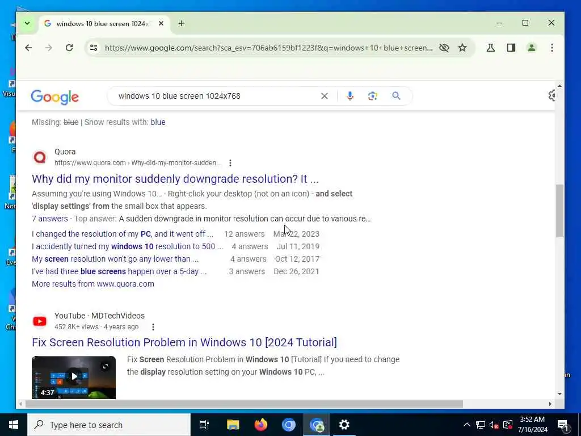Image resolution: width=581 pixels, height=436 pixels.
Task: Go back to the previous page
Action: coord(28,48)
